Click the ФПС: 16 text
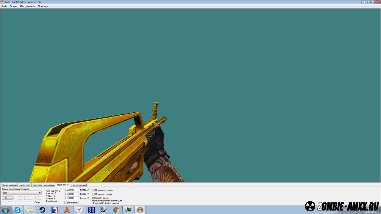This screenshot has height=214, width=381. [x=50, y=196]
